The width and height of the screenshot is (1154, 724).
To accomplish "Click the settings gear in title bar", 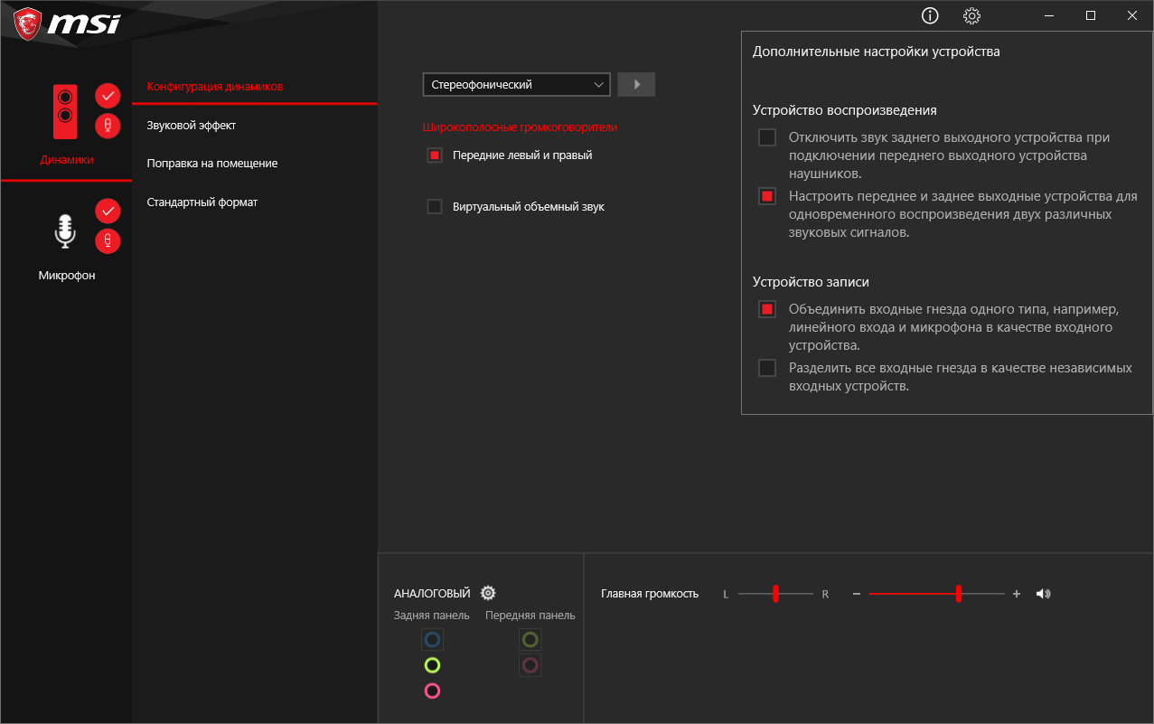I will click(971, 15).
